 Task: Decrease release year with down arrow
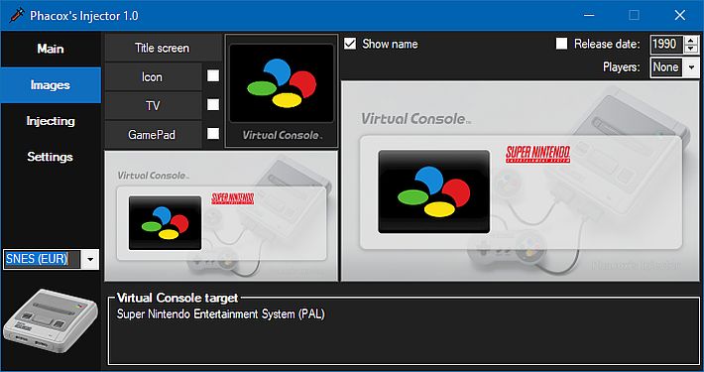(691, 49)
